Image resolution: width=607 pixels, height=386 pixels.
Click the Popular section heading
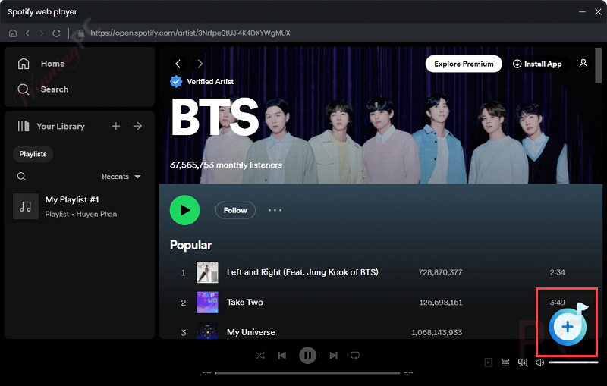191,245
